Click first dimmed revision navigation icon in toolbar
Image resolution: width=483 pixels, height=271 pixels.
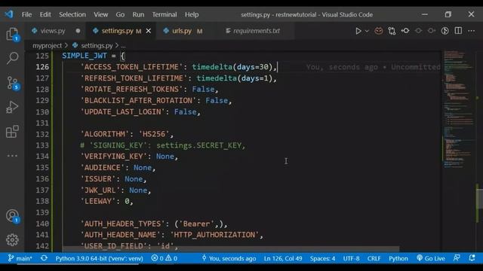tap(418, 31)
